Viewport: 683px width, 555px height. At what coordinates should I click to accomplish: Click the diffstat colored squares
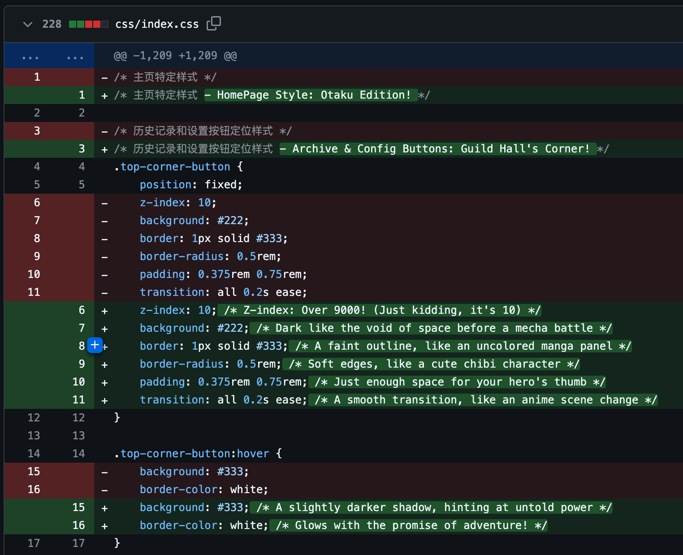89,24
